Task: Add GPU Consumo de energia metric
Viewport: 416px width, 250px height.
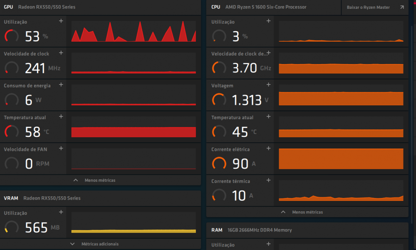Action: click(61, 84)
